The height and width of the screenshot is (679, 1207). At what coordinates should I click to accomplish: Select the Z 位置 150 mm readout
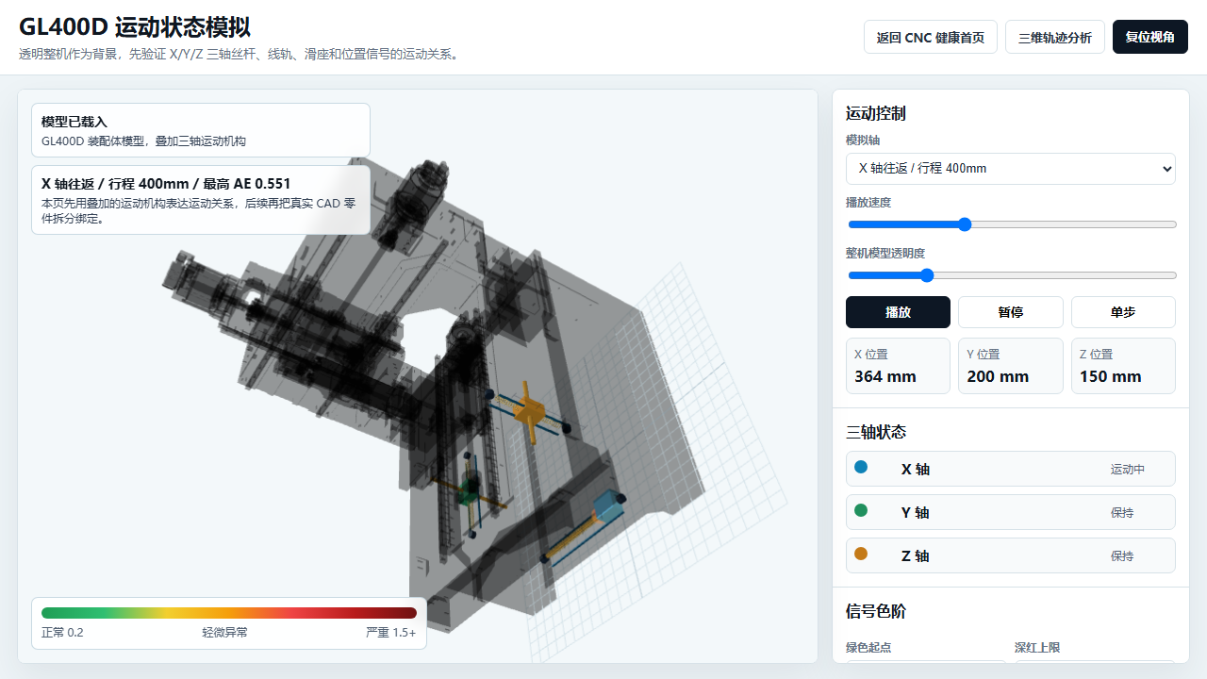tap(1123, 366)
